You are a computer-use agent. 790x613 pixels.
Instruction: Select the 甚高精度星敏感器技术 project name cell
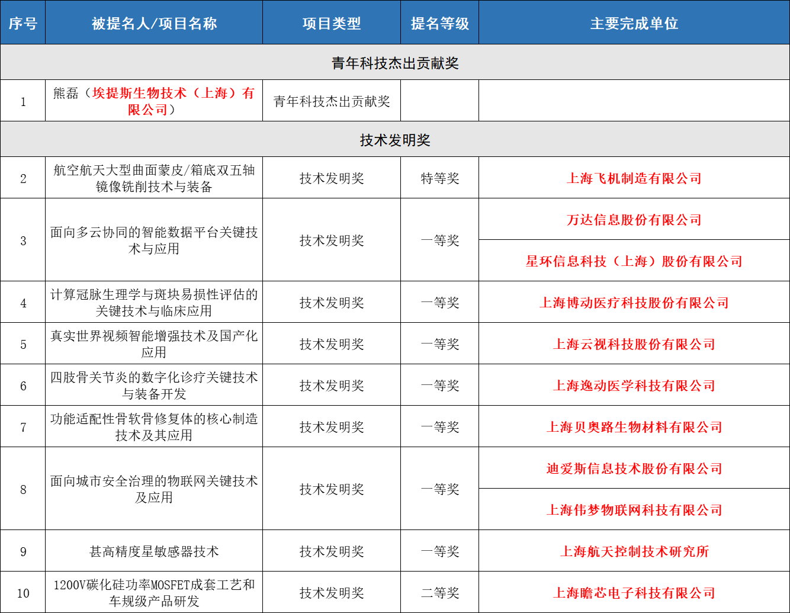click(x=154, y=551)
